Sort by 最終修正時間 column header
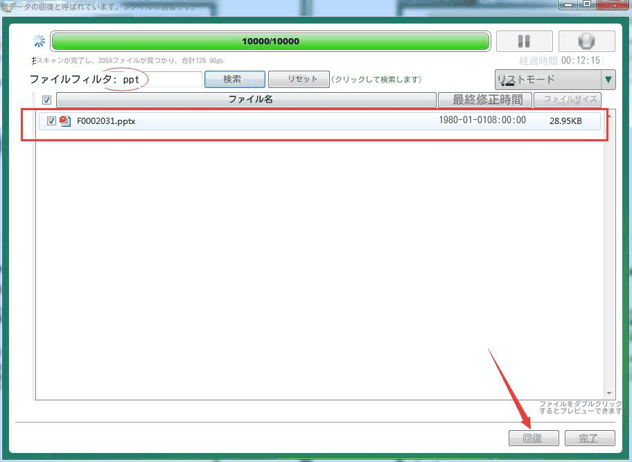Image resolution: width=632 pixels, height=462 pixels. 485,100
